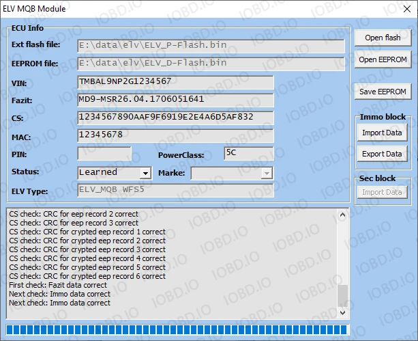The height and width of the screenshot is (341, 418).
Task: Click the PowerClass field showing 5C
Action: coord(248,154)
